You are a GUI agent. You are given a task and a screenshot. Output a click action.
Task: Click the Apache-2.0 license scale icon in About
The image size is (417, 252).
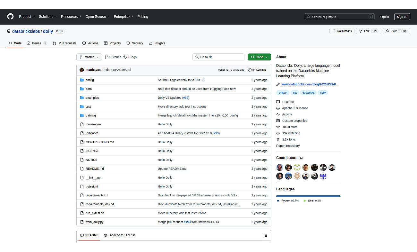click(278, 108)
